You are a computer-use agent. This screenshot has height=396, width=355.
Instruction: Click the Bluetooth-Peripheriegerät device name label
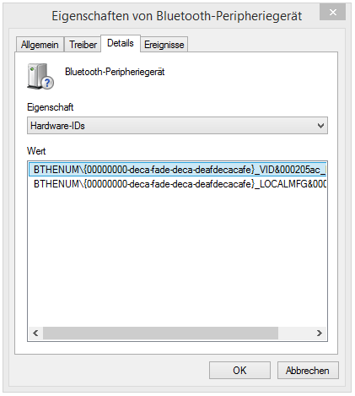point(115,72)
